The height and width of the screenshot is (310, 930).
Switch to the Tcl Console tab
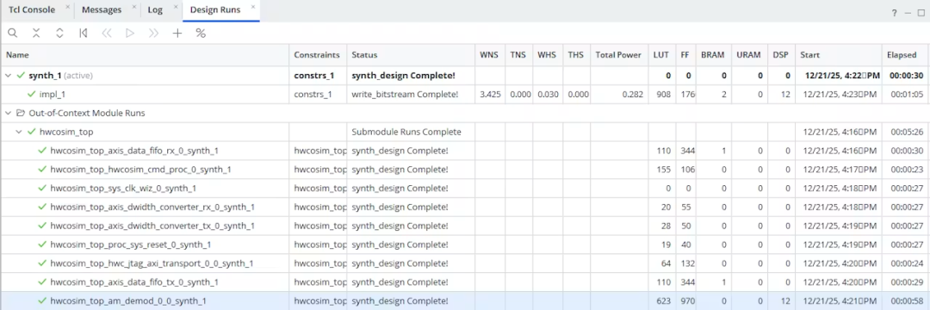coord(32,9)
